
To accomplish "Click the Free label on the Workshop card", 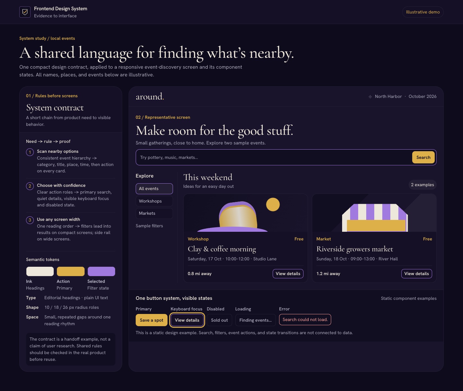I will (299, 239).
